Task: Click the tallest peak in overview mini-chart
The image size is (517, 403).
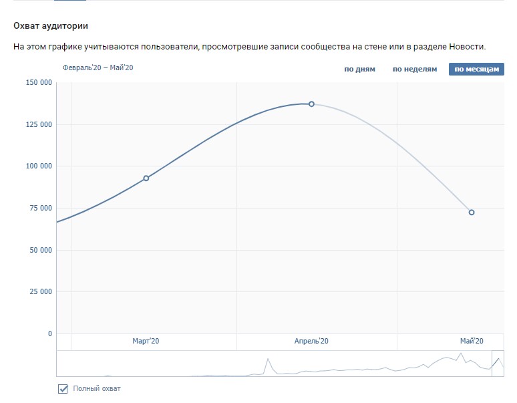Action: (x=460, y=354)
